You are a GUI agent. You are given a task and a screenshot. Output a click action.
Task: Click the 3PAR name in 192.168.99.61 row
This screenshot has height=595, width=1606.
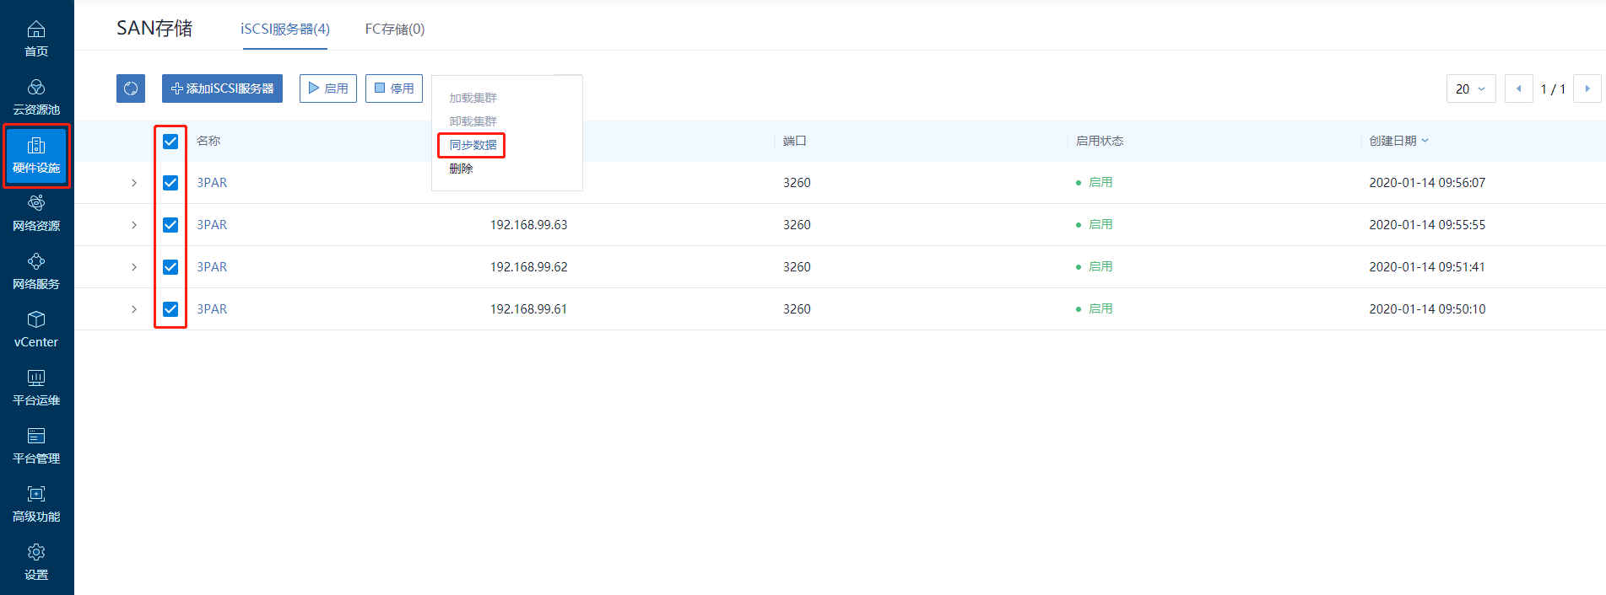click(212, 309)
